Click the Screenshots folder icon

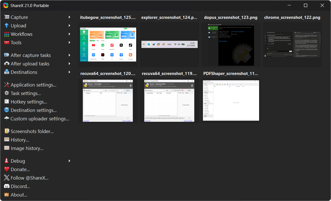[x=7, y=131]
